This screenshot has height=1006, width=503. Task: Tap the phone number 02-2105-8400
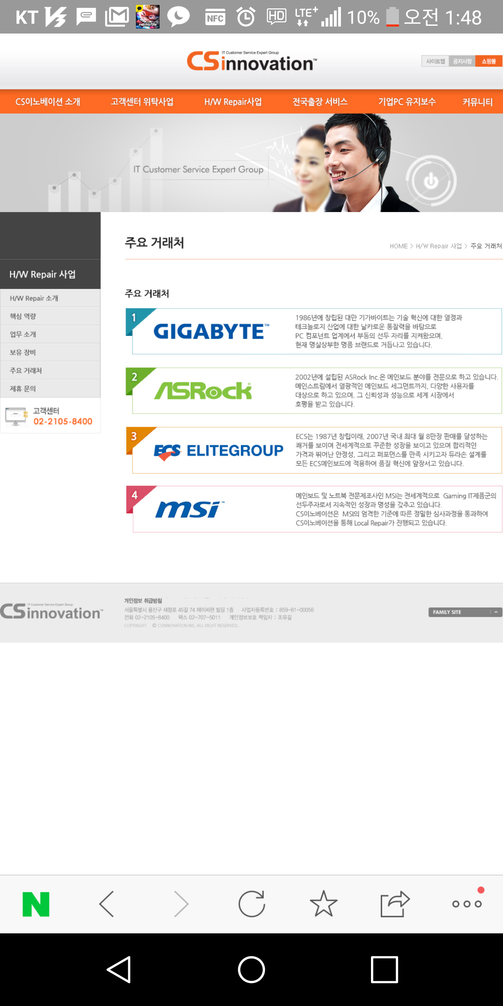63,421
